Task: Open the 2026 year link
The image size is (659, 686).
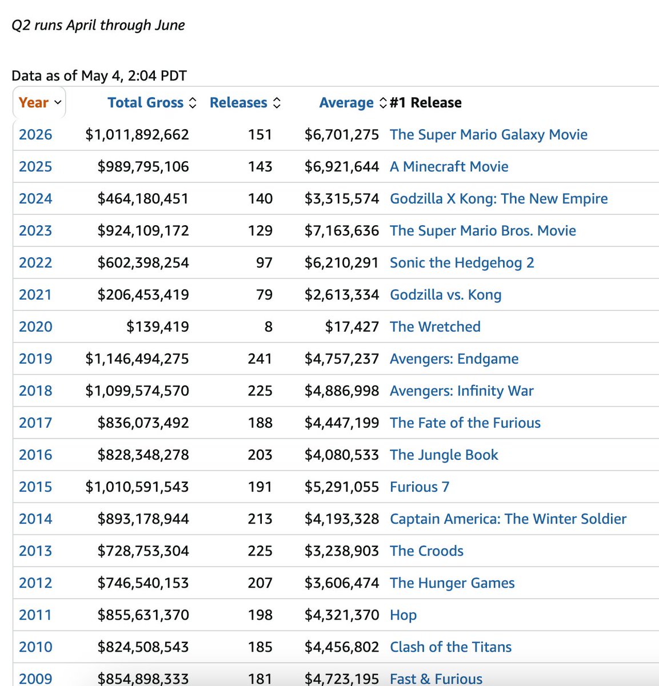Action: pos(35,135)
